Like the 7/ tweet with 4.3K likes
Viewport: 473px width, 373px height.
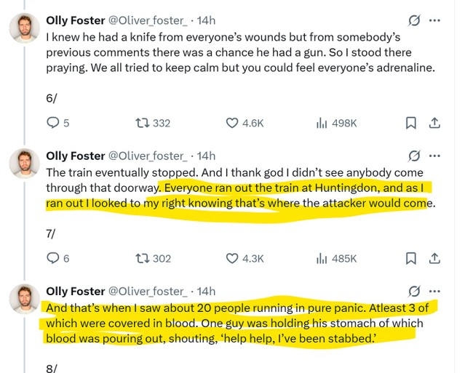(232, 258)
